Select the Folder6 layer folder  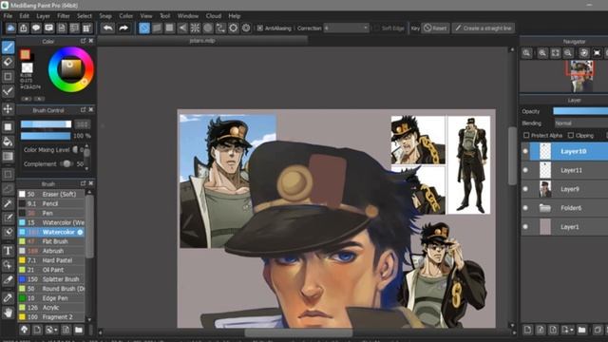569,208
